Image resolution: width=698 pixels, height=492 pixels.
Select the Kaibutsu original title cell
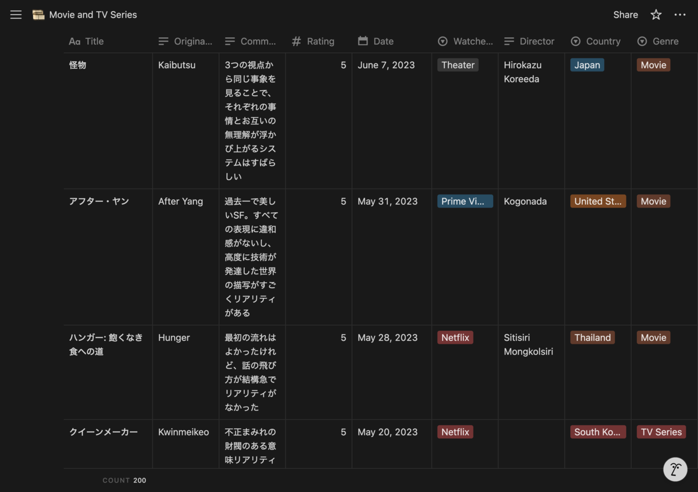click(x=186, y=121)
